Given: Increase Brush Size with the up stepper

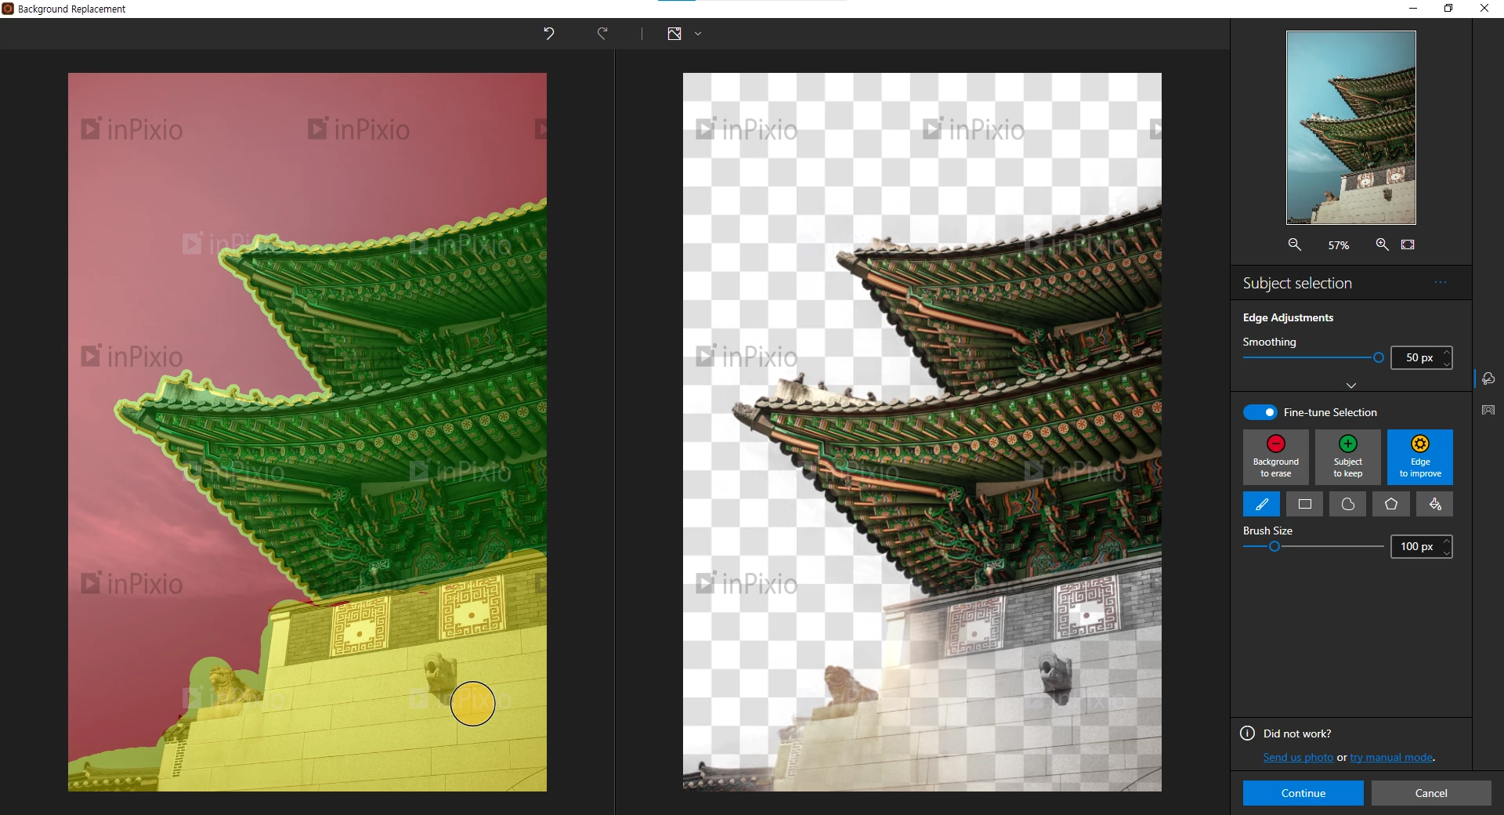Looking at the screenshot, I should coord(1446,542).
